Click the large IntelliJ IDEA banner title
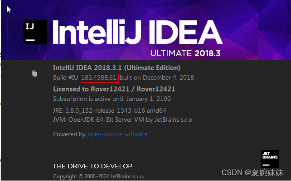Image resolution: width=291 pixels, height=181 pixels. pyautogui.click(x=137, y=32)
